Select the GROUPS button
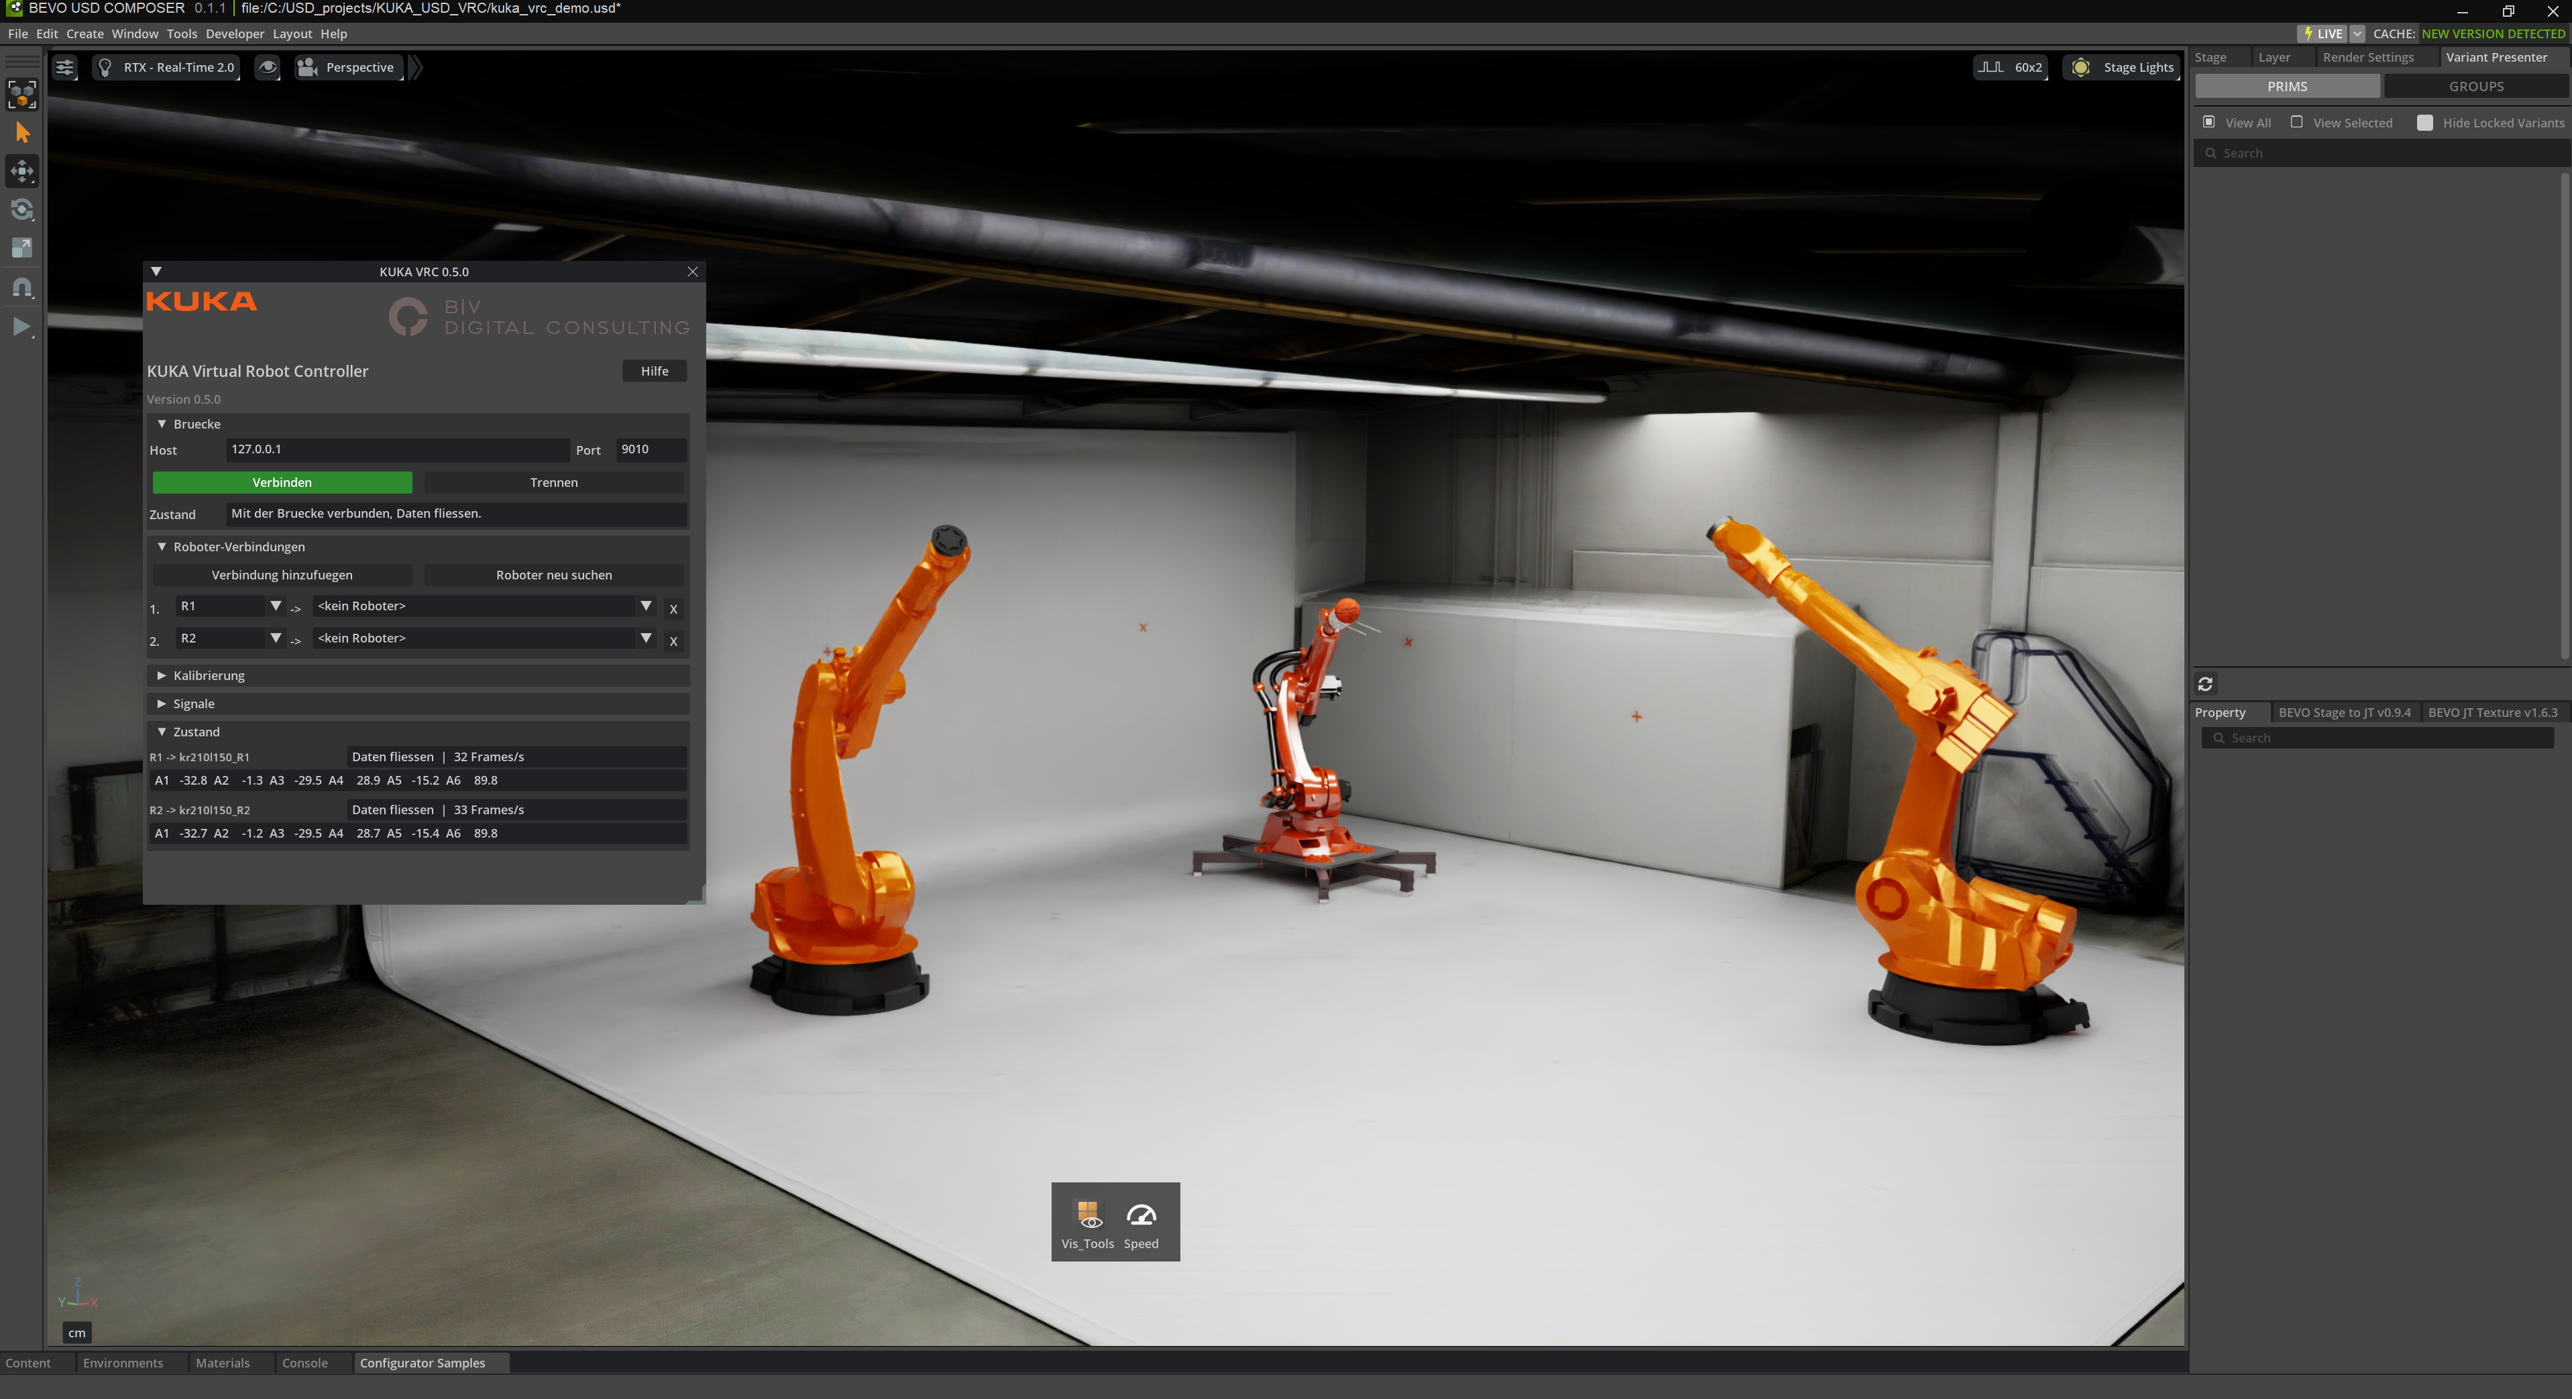 pos(2475,87)
